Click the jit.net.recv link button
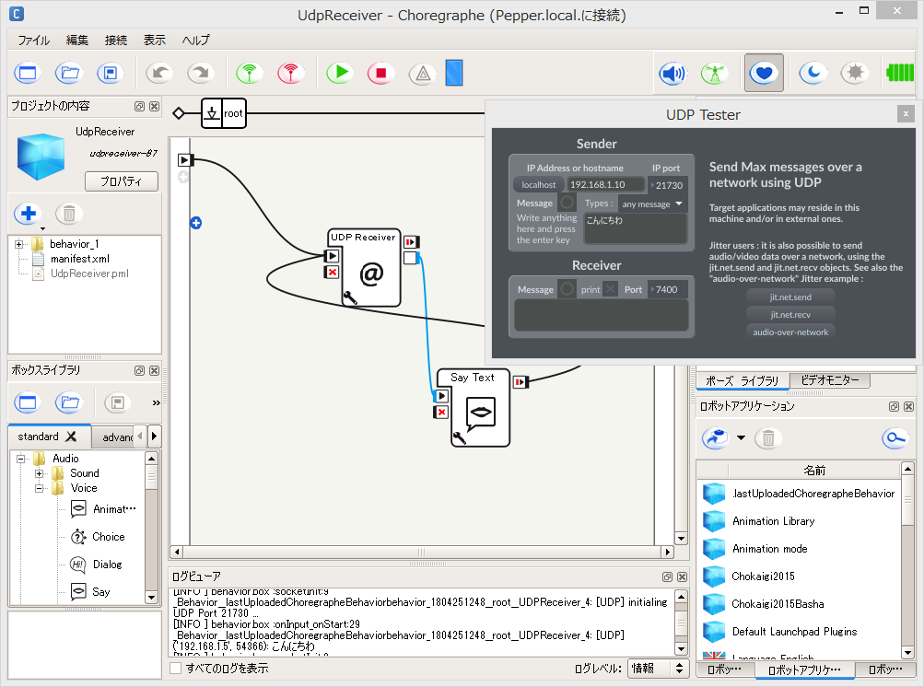The height and width of the screenshot is (687, 924). [790, 315]
